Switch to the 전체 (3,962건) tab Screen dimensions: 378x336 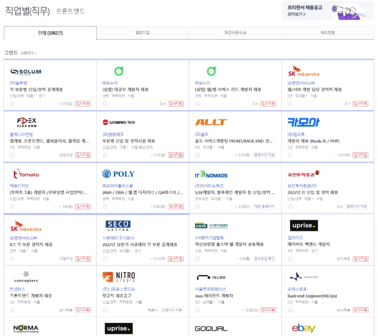tap(50, 33)
